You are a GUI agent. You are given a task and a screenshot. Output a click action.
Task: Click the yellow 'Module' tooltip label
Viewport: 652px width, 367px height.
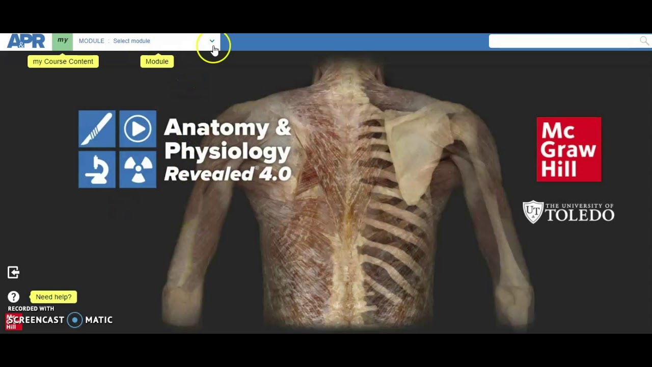(x=157, y=61)
